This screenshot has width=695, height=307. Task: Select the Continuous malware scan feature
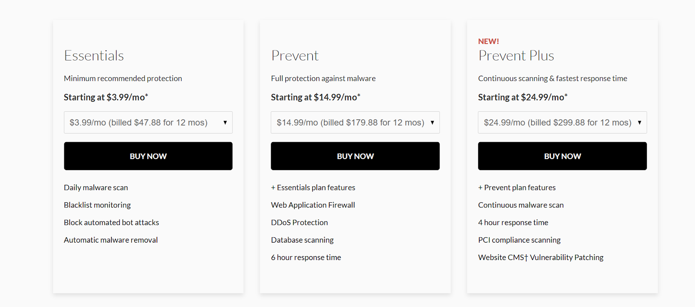coord(521,205)
